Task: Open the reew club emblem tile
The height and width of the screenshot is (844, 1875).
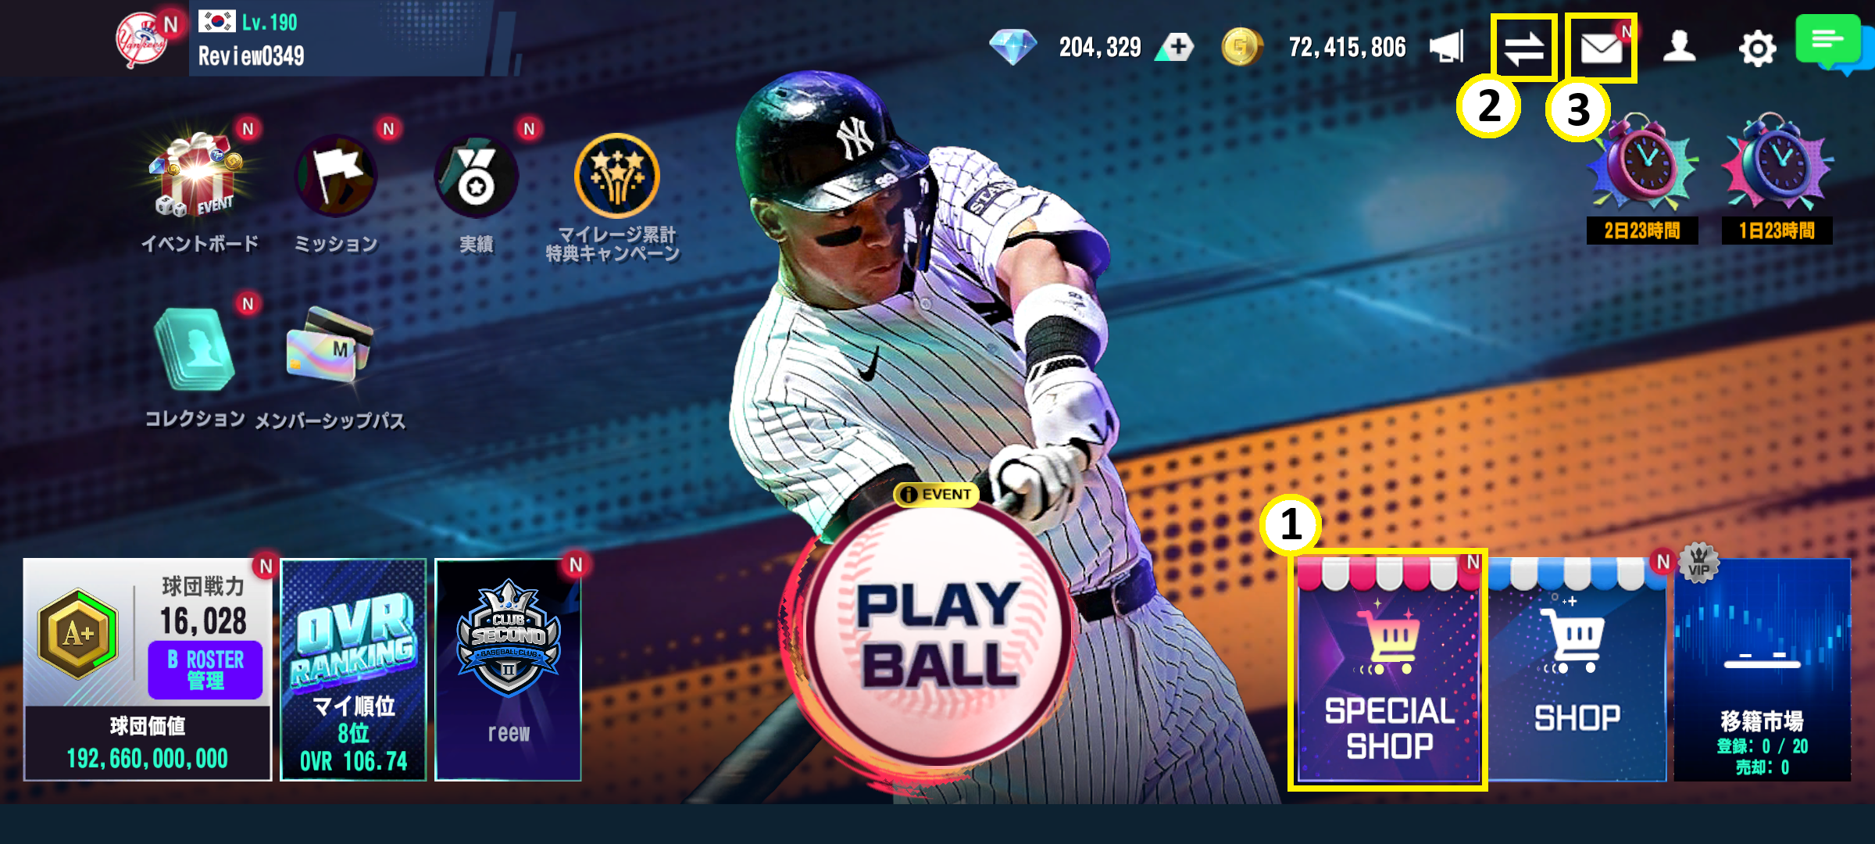Action: click(509, 669)
